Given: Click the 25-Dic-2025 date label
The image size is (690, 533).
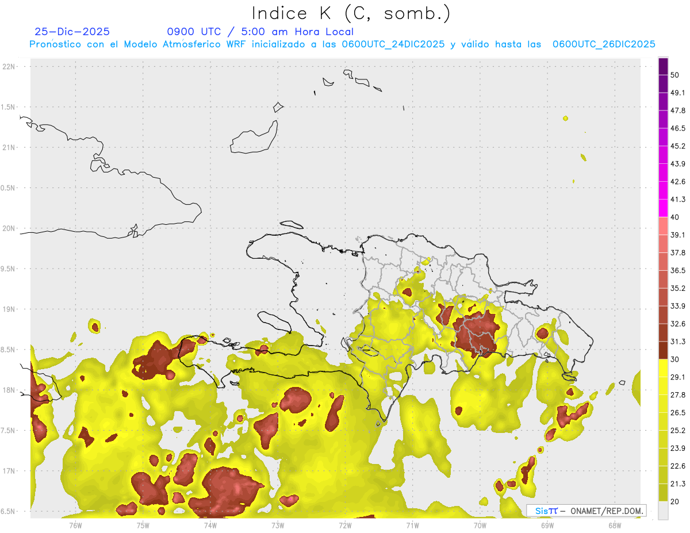Looking at the screenshot, I should click(72, 32).
